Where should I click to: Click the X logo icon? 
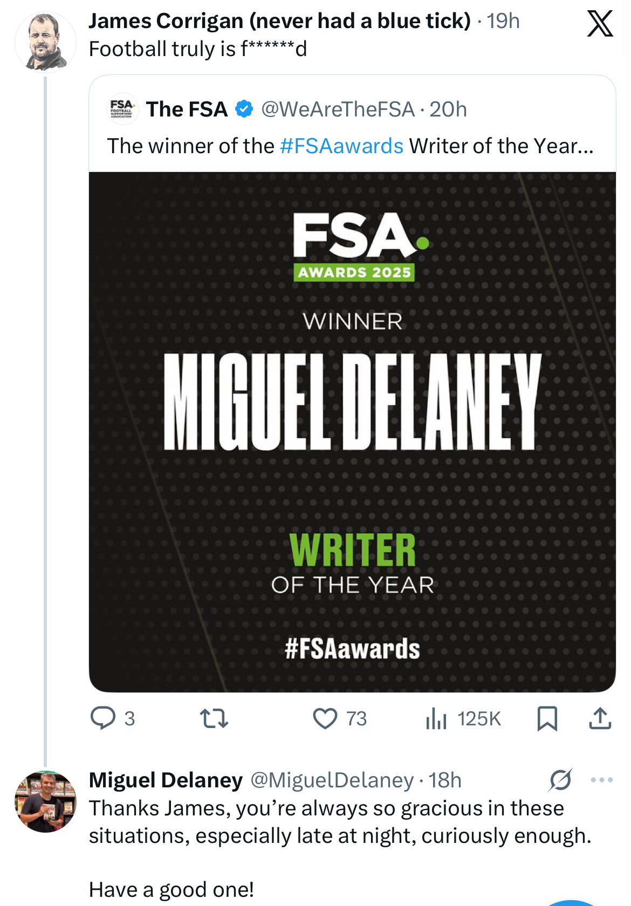pyautogui.click(x=600, y=24)
